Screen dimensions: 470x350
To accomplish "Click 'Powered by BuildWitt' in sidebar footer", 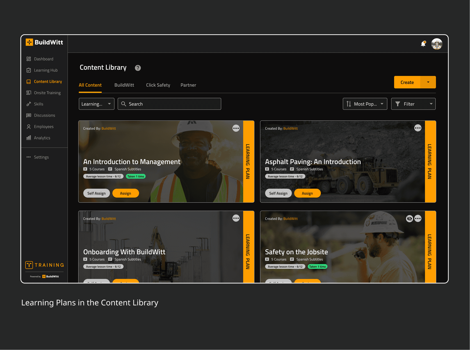I will 44,276.
